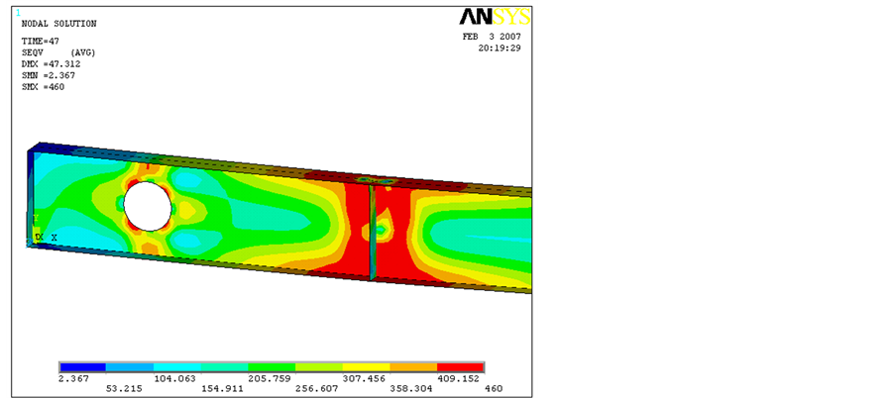Select the yellow legend color band
Image resolution: width=894 pixels, height=398 pixels.
pos(365,367)
